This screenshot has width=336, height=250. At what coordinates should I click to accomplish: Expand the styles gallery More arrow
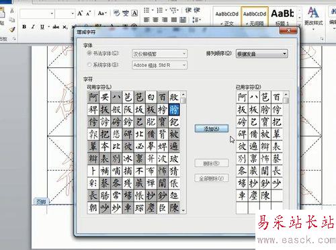pos(300,24)
